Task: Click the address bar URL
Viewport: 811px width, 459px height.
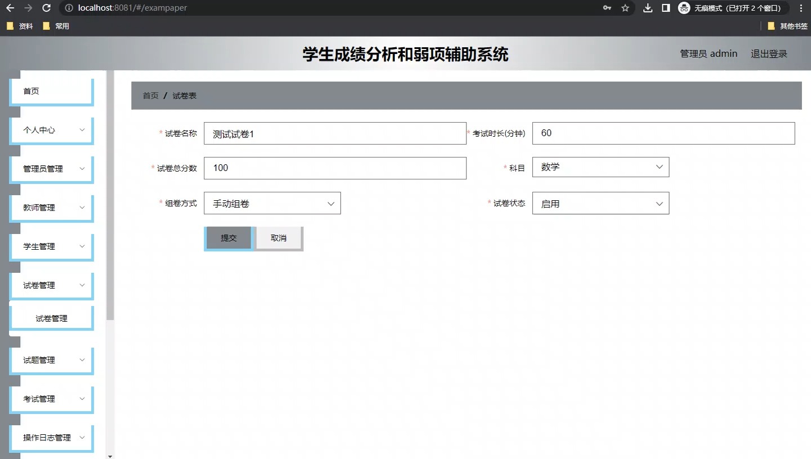Action: (132, 8)
